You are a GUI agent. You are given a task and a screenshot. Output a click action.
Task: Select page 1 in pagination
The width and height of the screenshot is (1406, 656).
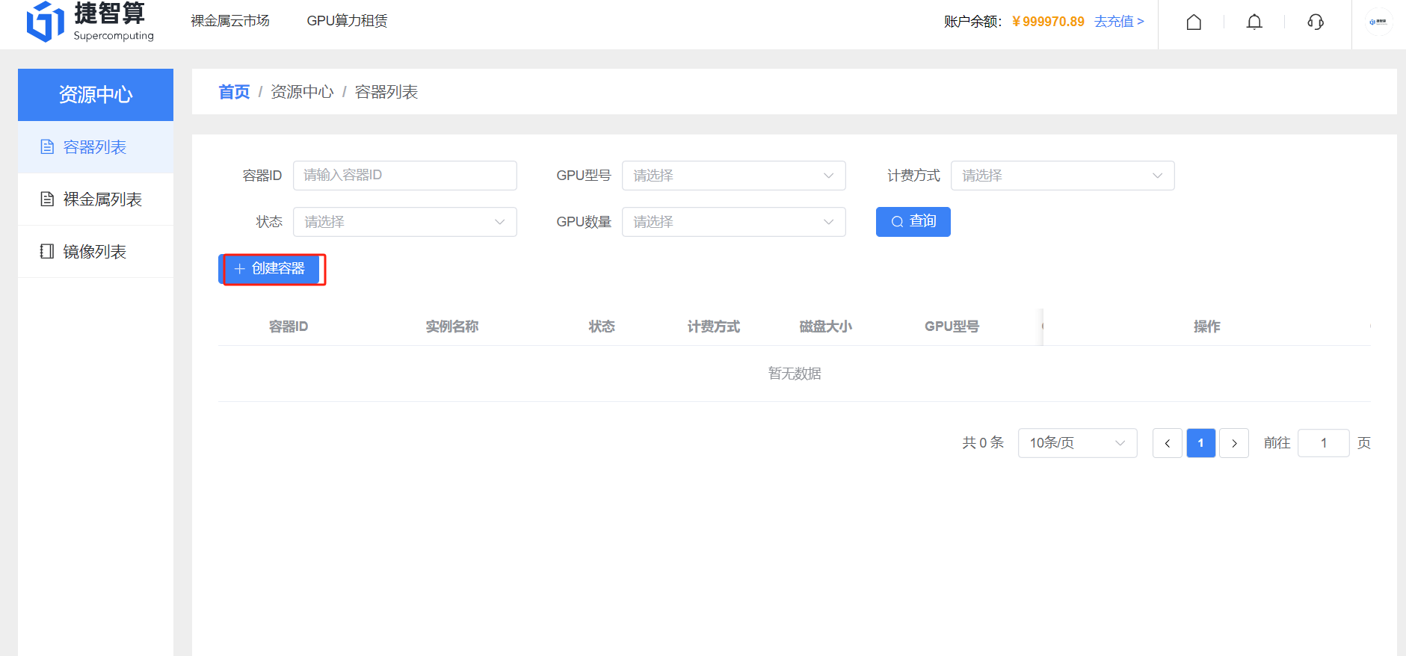pos(1201,443)
